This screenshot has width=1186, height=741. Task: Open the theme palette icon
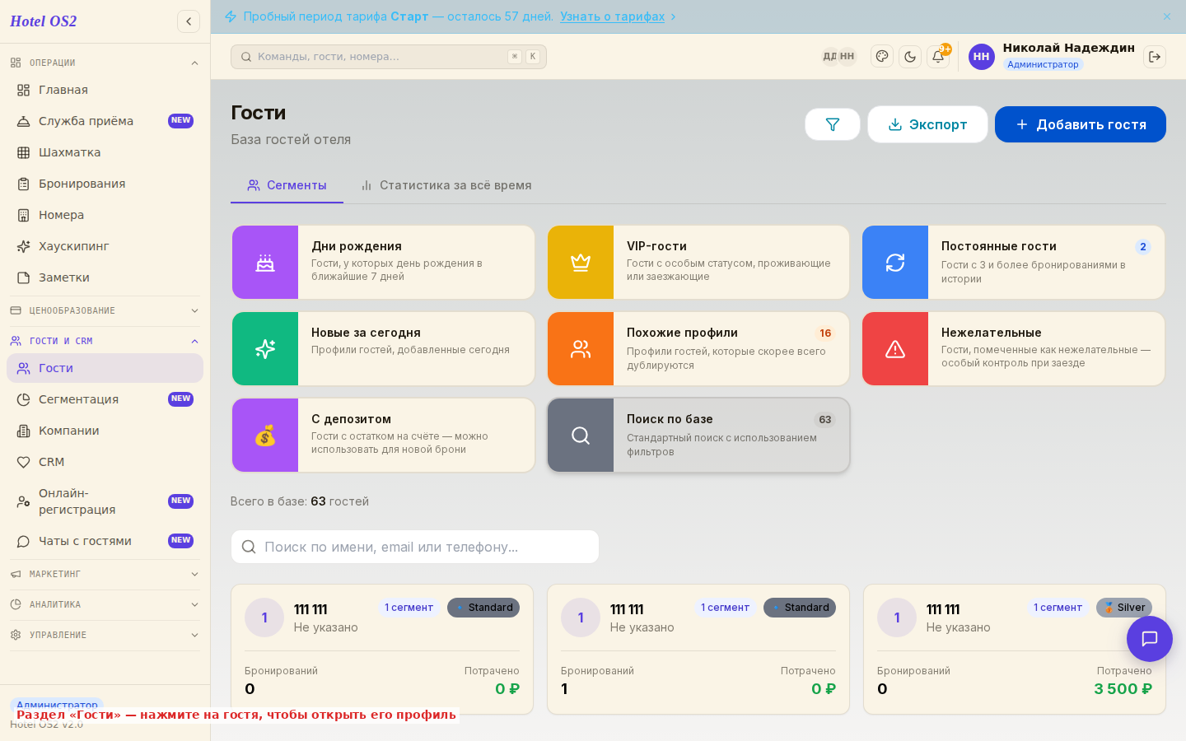882,57
